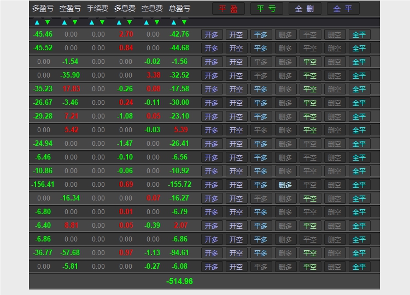Viewport: 410px width, 295px height.
Task: Sort 空盈亏 column descending with down arrow
Action: (x=75, y=22)
